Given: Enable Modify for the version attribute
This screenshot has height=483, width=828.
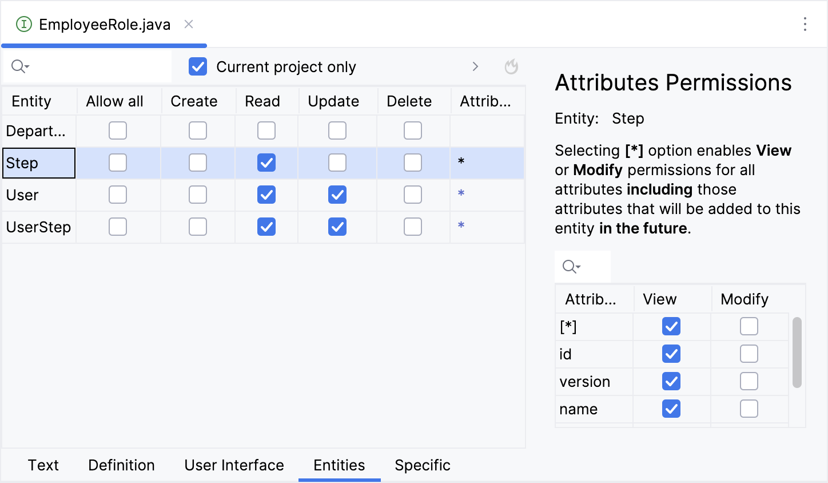Looking at the screenshot, I should point(749,381).
